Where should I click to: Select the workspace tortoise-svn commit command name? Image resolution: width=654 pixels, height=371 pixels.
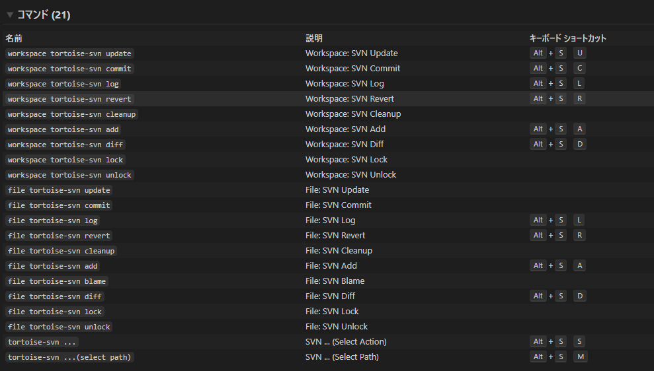[x=70, y=69]
